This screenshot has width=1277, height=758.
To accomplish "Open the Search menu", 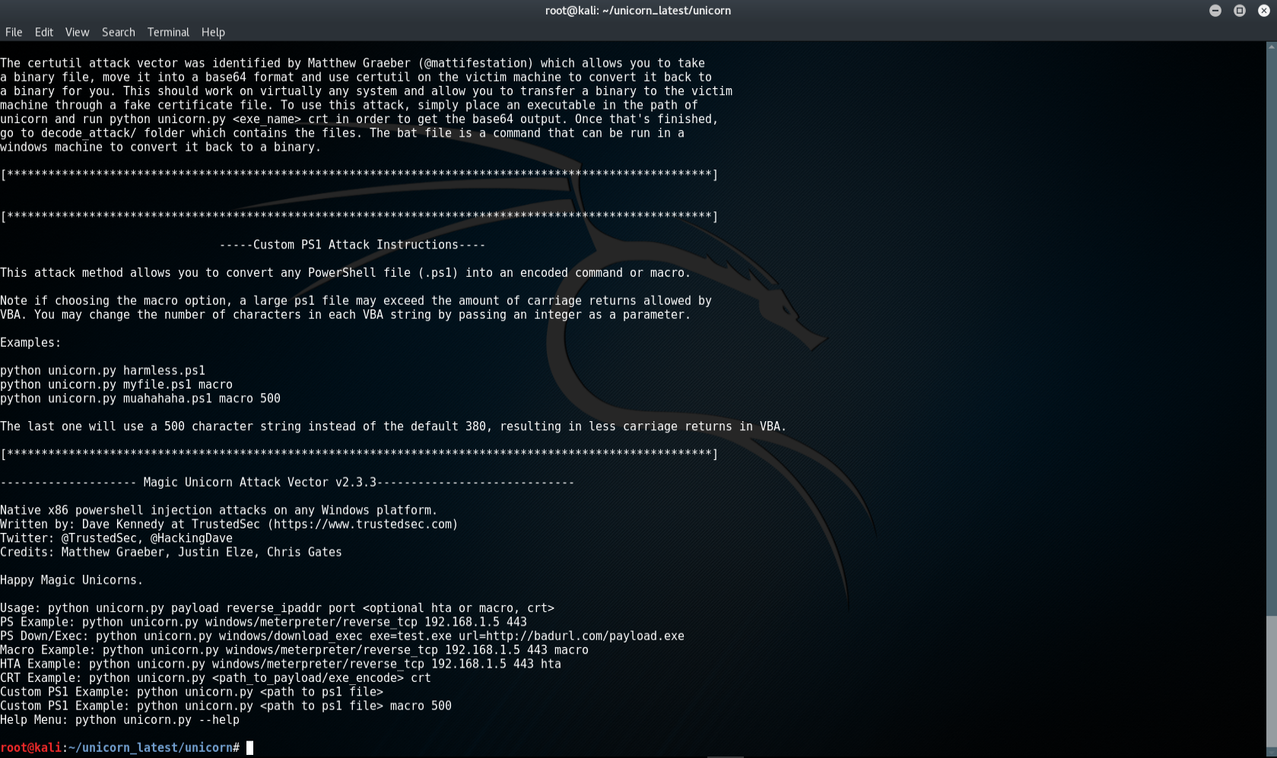I will pos(119,32).
